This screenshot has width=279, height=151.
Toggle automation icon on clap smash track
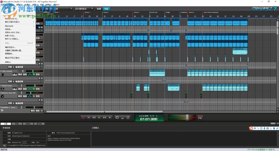pyautogui.click(x=30, y=75)
